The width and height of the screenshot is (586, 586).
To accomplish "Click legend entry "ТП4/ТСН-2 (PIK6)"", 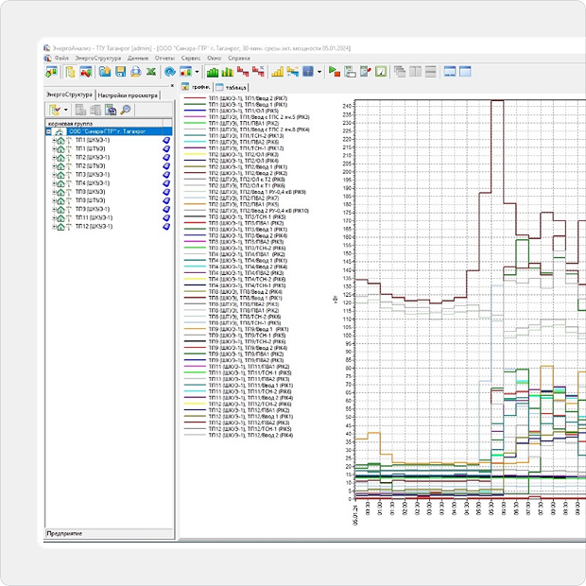I will coord(247,279).
